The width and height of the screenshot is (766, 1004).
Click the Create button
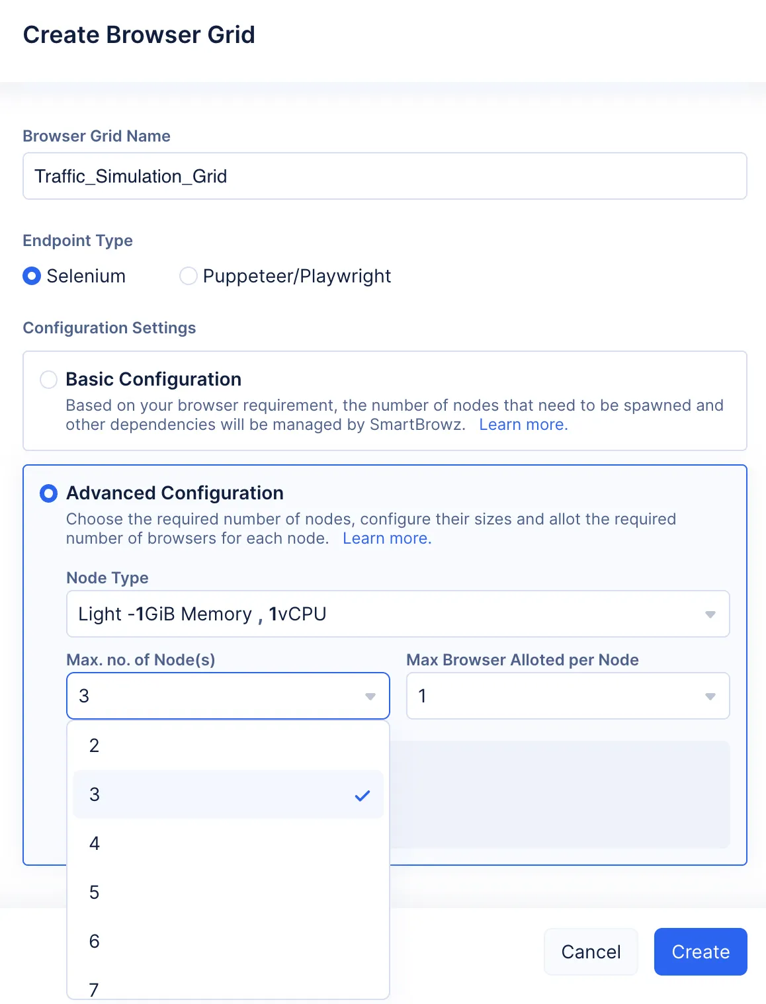(701, 952)
